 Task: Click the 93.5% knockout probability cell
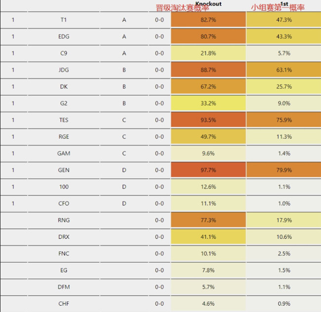208,120
